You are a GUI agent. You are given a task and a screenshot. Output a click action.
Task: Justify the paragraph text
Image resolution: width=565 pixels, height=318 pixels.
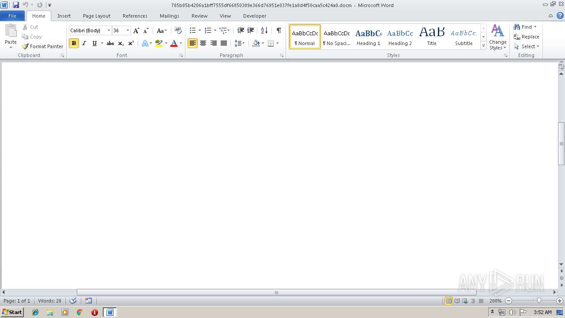pyautogui.click(x=224, y=43)
